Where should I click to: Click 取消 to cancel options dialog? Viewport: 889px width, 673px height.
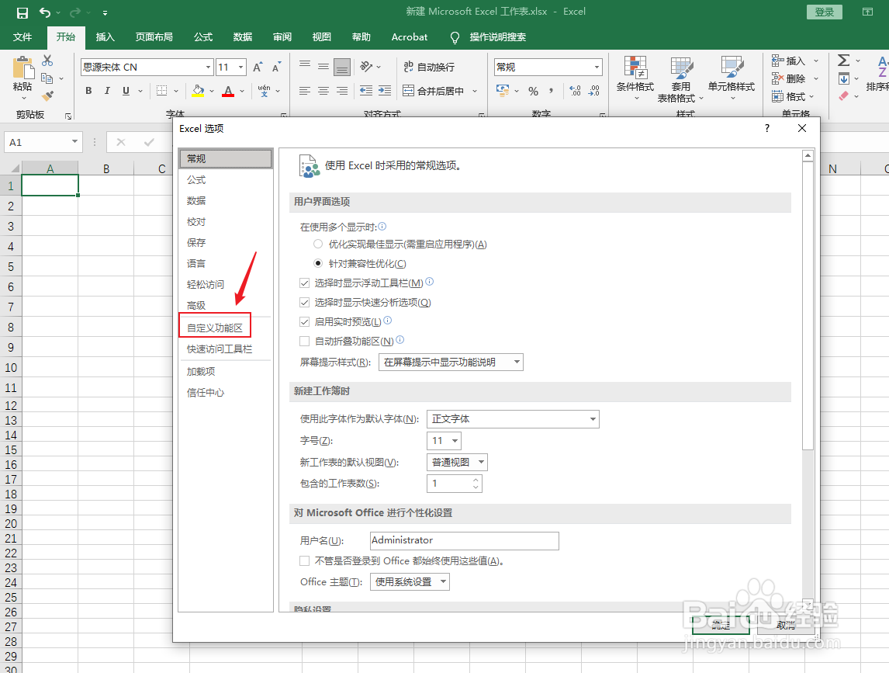coord(786,625)
